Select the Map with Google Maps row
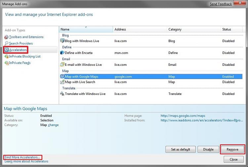This screenshot has width=248, height=167. [x=151, y=76]
